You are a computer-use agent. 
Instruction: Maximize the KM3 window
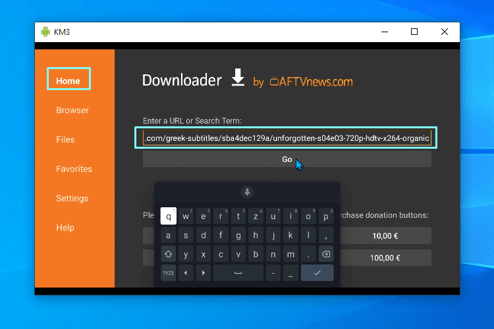[414, 32]
